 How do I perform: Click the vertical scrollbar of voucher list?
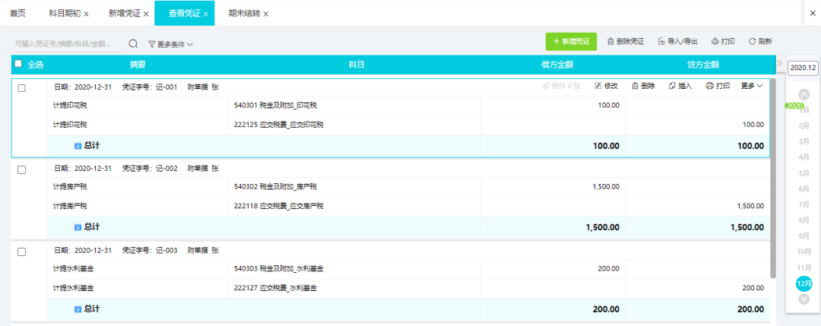click(773, 178)
